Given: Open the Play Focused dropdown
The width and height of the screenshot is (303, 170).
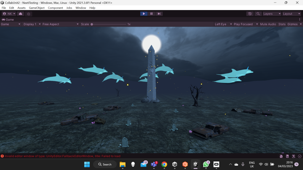Looking at the screenshot, I should pos(246,24).
